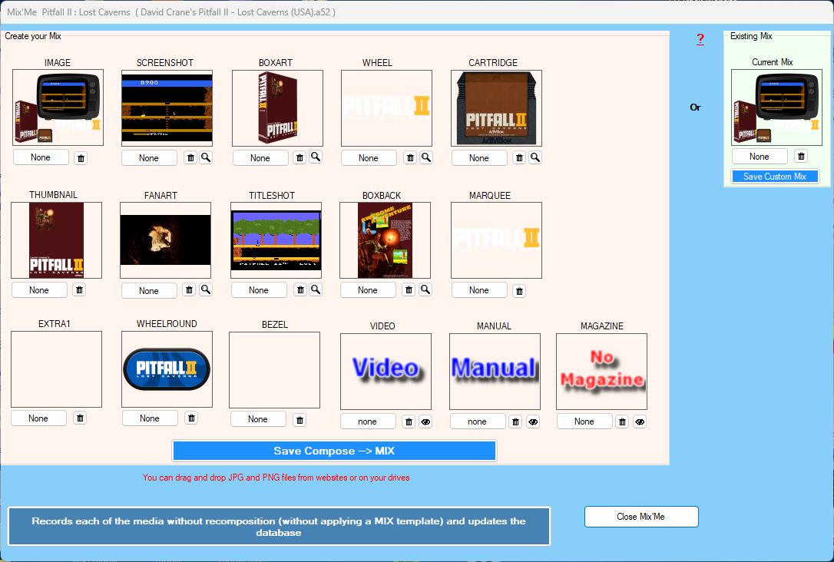Delete the THUMBNAIL media with trash icon
This screenshot has width=834, height=562.
[79, 289]
